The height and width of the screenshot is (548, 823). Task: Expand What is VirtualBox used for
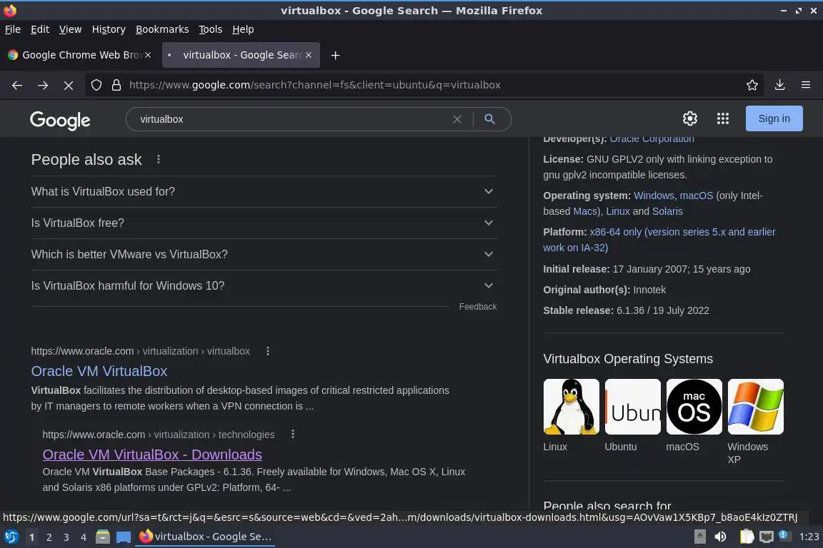264,191
